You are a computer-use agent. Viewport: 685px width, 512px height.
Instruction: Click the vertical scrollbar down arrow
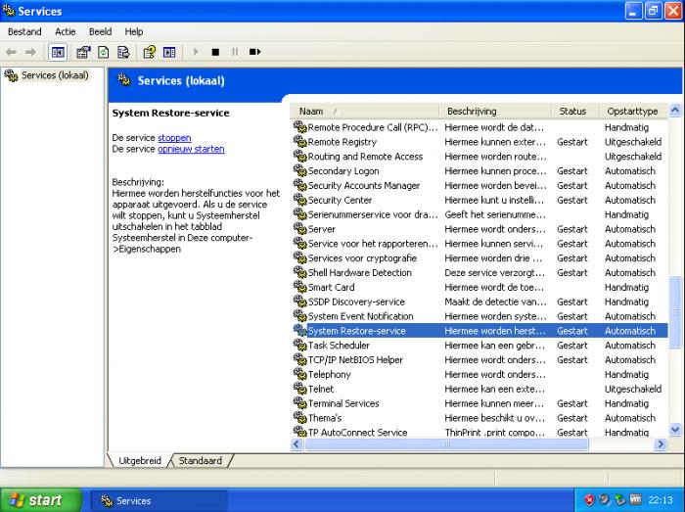675,429
